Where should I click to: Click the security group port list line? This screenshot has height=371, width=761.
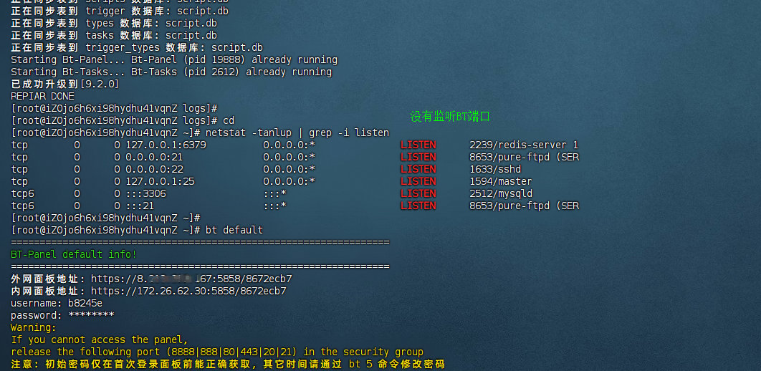click(x=217, y=352)
